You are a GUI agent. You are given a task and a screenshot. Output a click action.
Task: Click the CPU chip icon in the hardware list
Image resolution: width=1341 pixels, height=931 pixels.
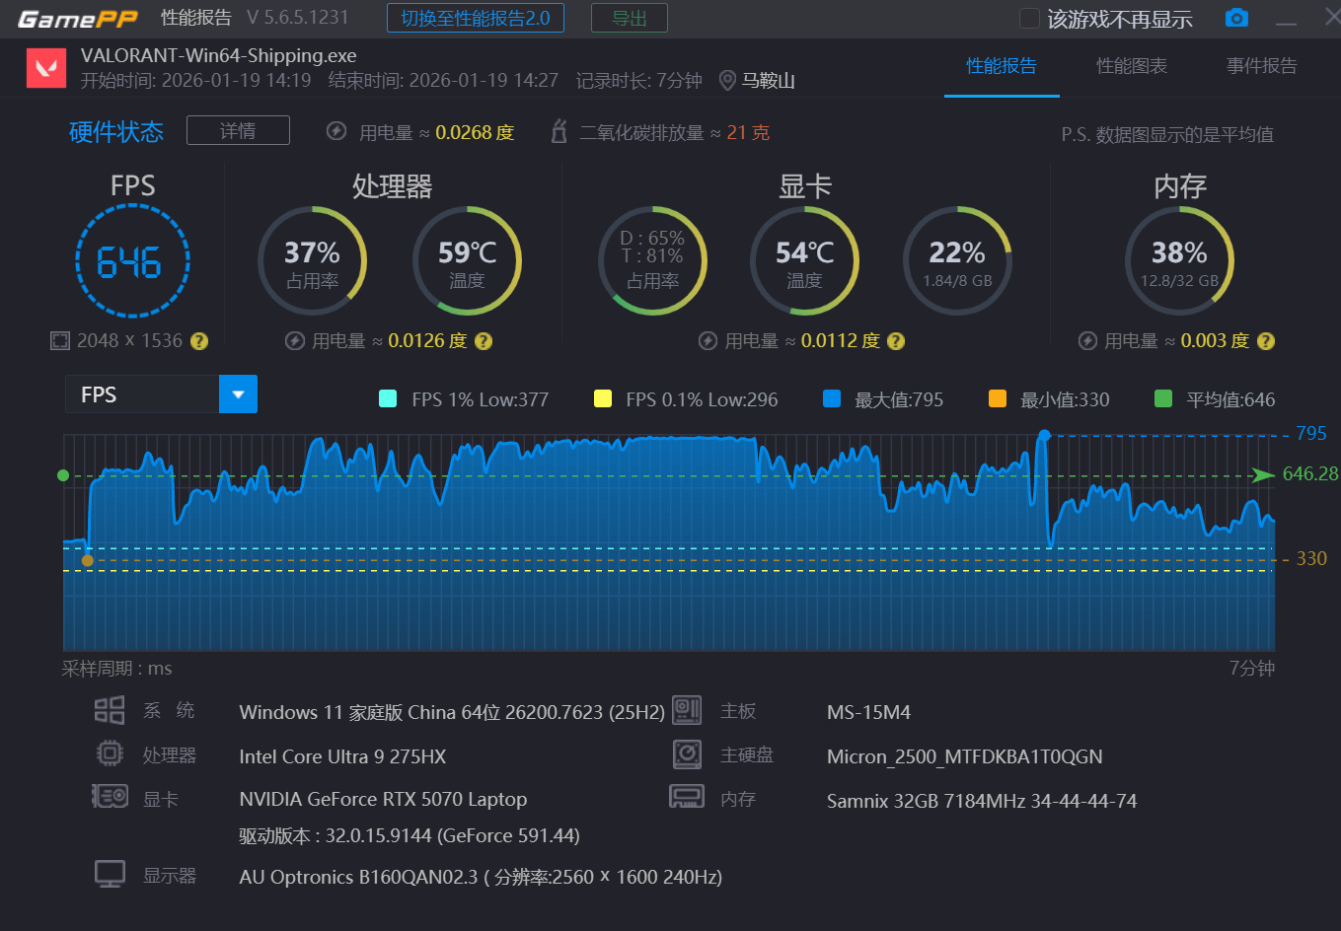110,754
